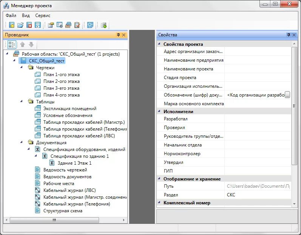Screen dimensions: 301x235
Task: Click the close project icon with red X
Action: (29, 25)
